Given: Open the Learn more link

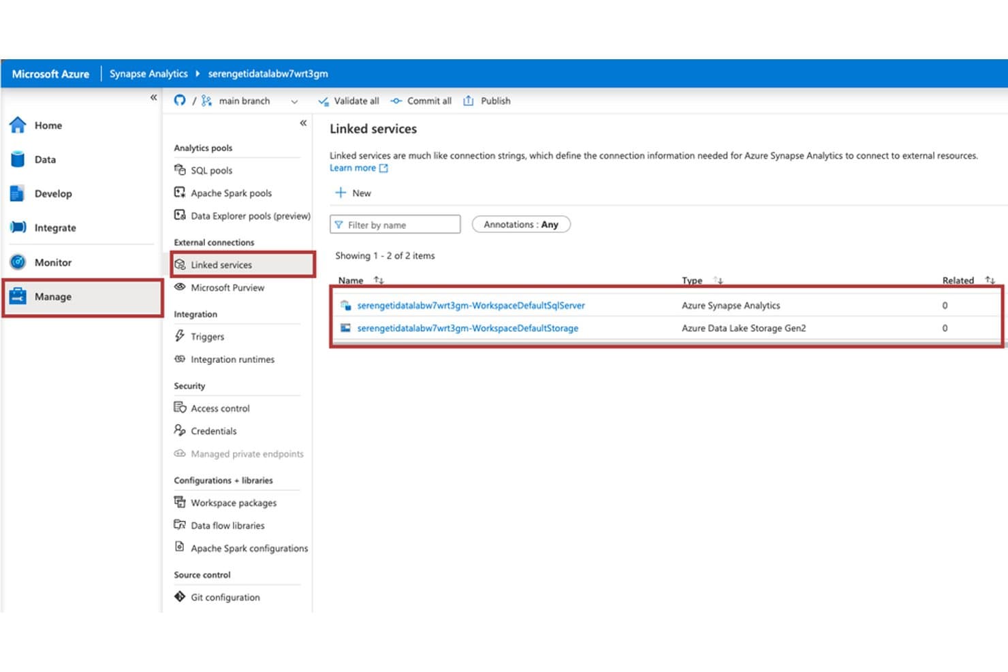Looking at the screenshot, I should click(358, 167).
